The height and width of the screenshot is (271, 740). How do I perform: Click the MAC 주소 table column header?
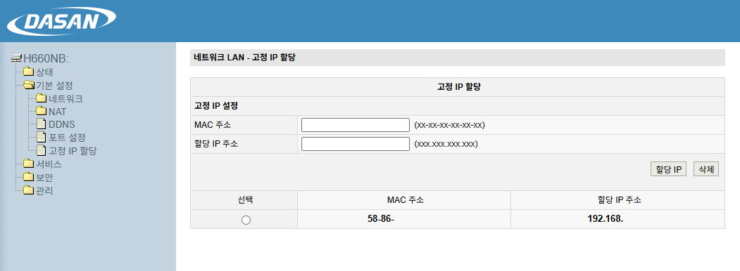coord(405,200)
